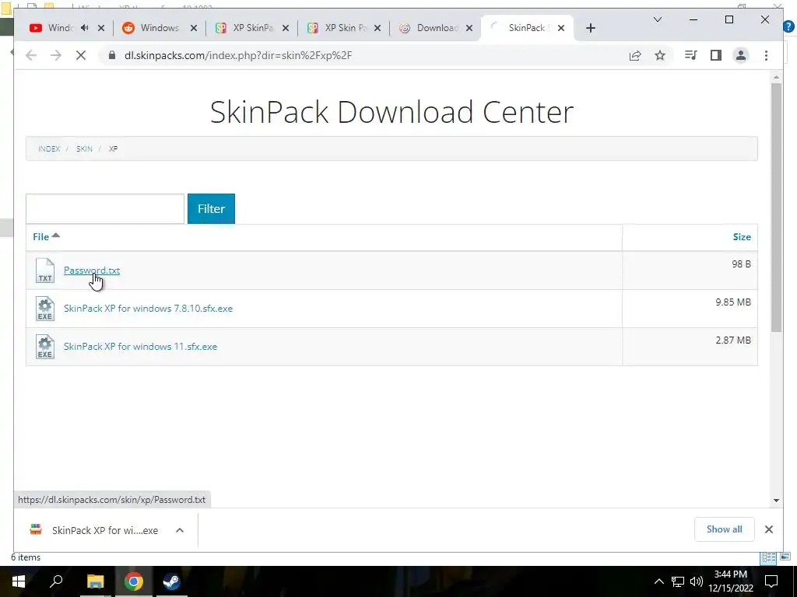The height and width of the screenshot is (597, 797).
Task: Open taskbar search
Action: [x=56, y=581]
